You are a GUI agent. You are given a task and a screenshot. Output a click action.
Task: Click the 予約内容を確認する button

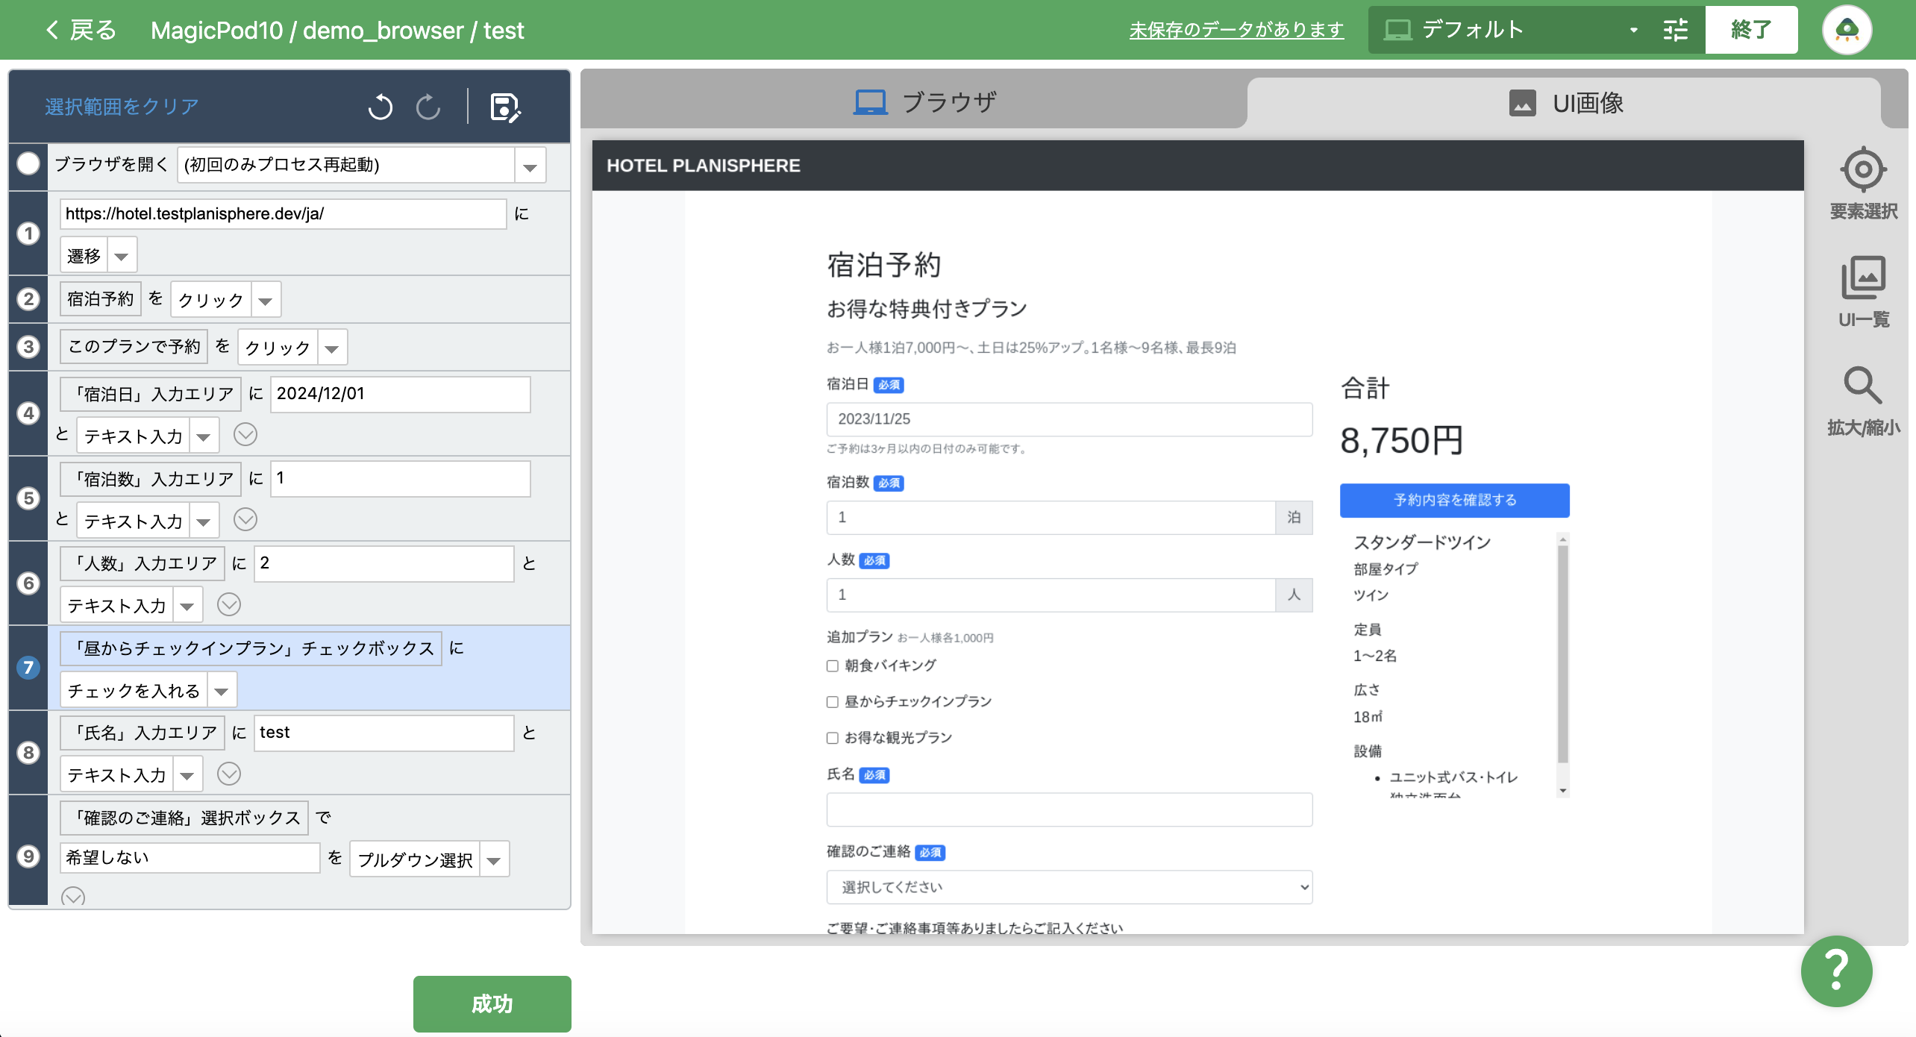coord(1454,500)
